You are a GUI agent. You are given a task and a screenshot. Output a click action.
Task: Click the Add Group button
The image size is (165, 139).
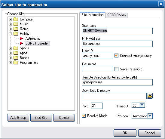[x=18, y=118]
